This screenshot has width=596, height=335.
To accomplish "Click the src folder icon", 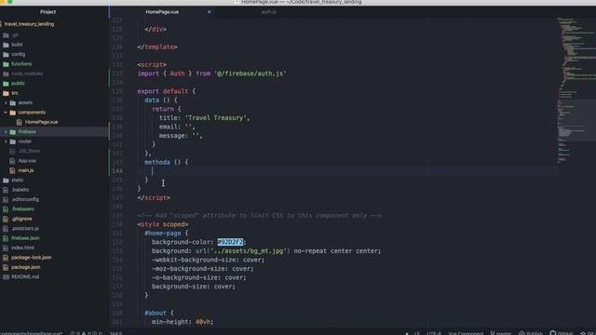I will point(6,93).
